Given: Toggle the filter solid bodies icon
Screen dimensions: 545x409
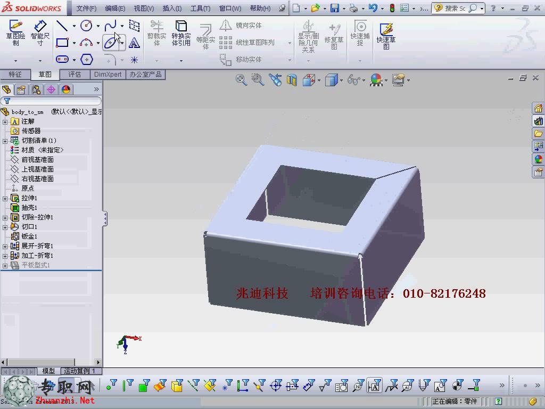Looking at the screenshot, I should click(177, 386).
